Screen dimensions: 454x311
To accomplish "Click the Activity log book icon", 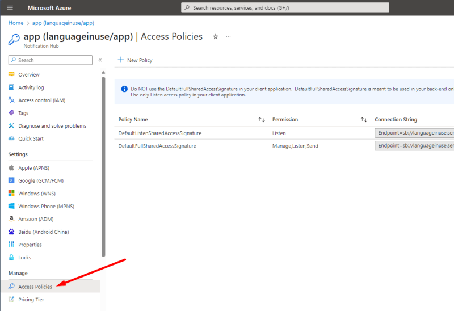I will pyautogui.click(x=11, y=87).
